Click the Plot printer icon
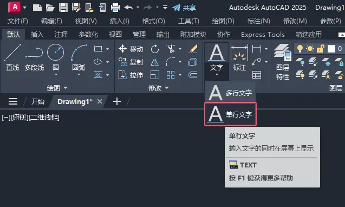 [115, 8]
